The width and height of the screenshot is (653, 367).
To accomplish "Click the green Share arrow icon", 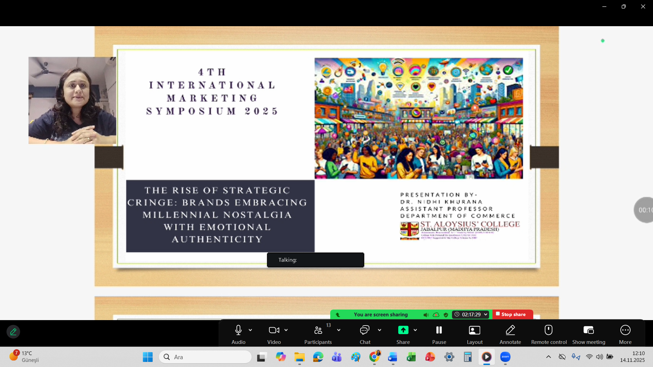I will tap(403, 330).
